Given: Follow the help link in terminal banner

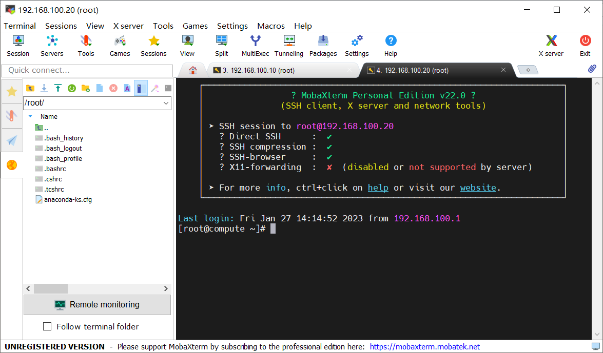Looking at the screenshot, I should click(x=378, y=188).
